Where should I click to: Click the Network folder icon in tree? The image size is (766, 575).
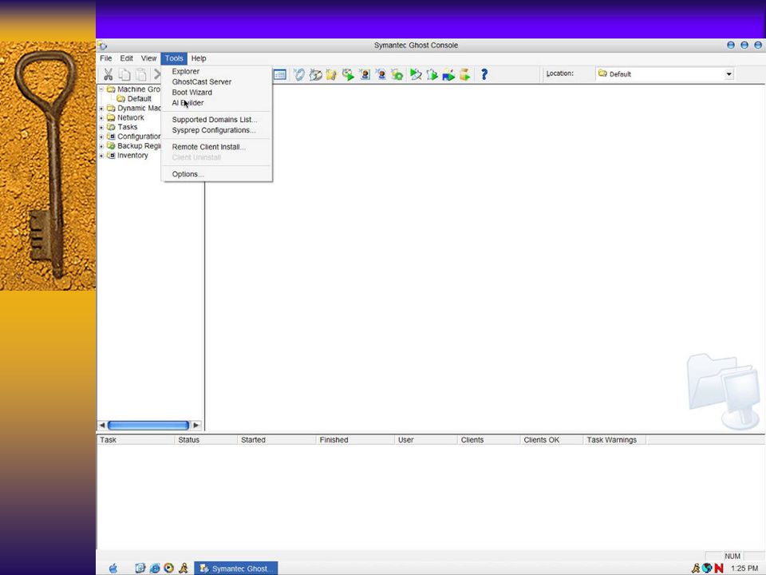click(x=111, y=117)
